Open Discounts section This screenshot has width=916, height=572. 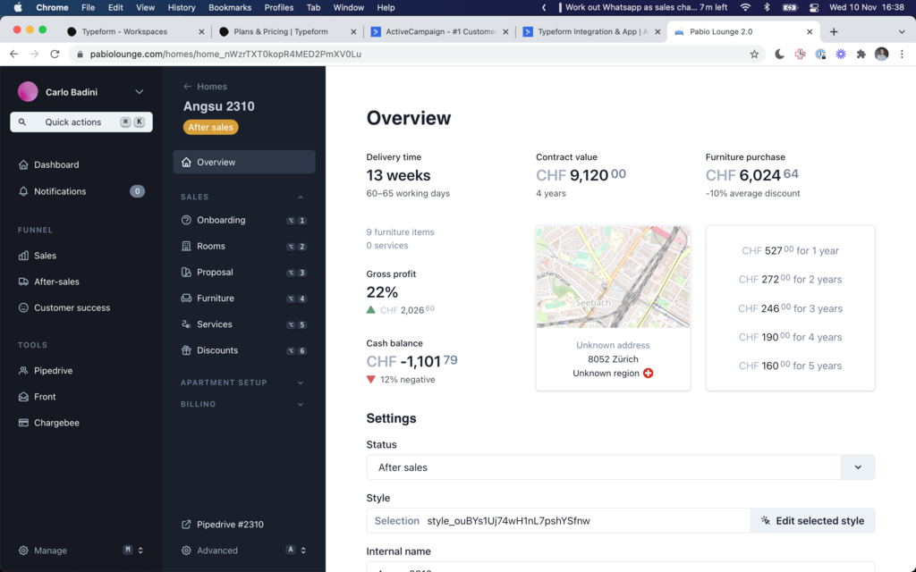(x=243, y=350)
